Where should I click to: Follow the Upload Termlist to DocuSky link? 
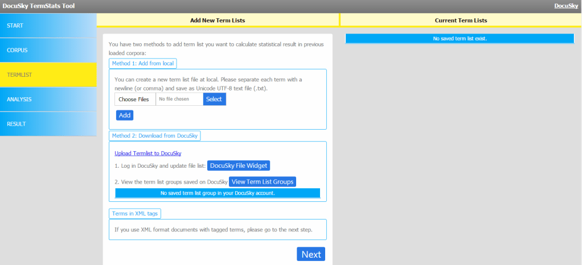(147, 153)
